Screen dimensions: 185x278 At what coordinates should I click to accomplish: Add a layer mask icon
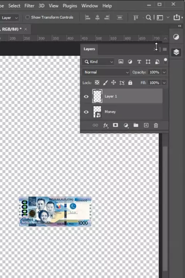(x=115, y=125)
